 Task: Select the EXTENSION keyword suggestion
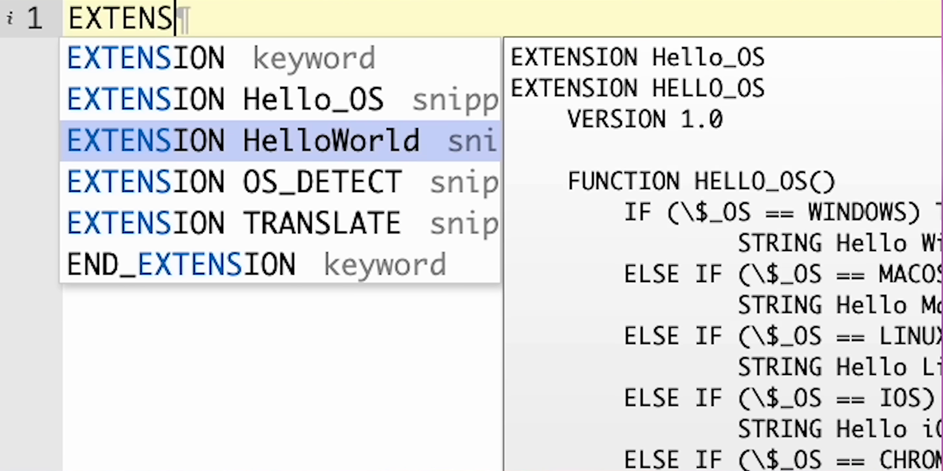[221, 59]
